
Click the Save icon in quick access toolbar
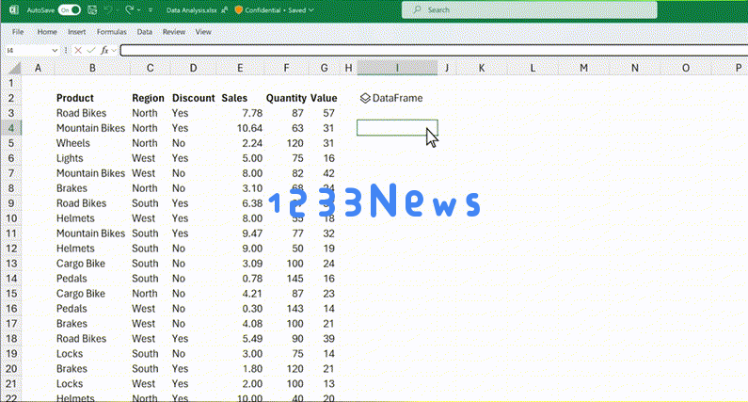(x=92, y=10)
